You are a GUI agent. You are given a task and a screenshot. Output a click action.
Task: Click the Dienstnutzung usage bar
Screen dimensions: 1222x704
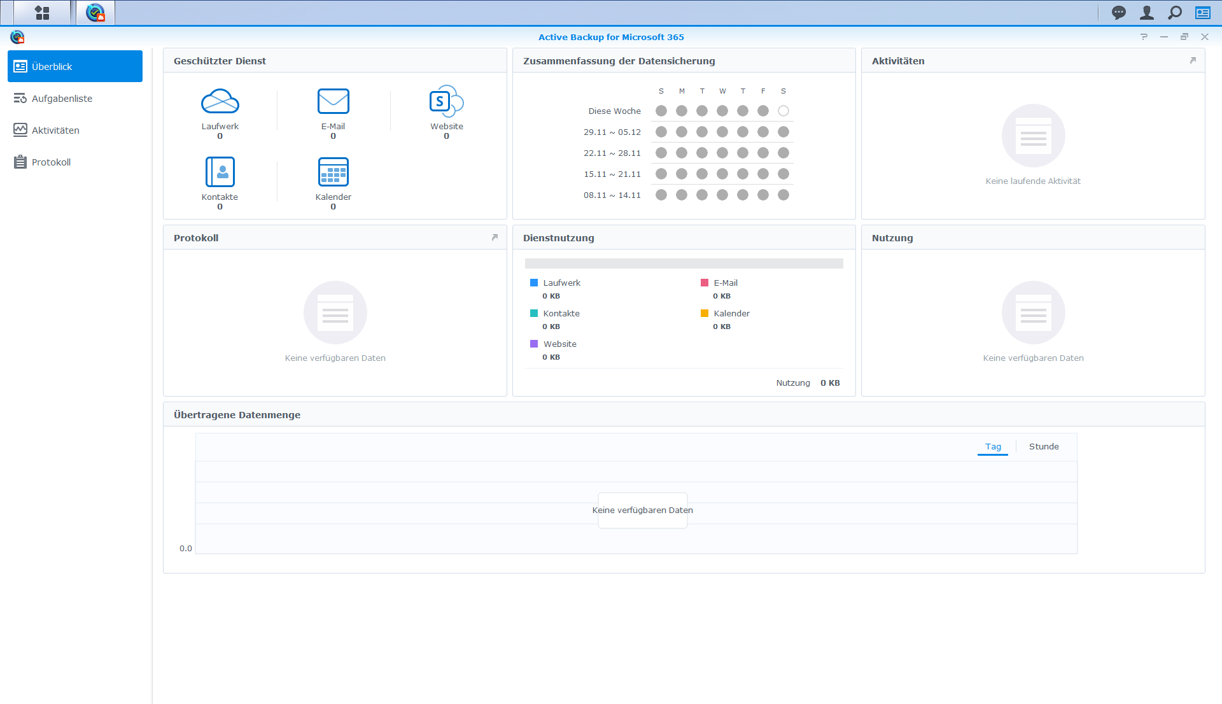point(684,264)
